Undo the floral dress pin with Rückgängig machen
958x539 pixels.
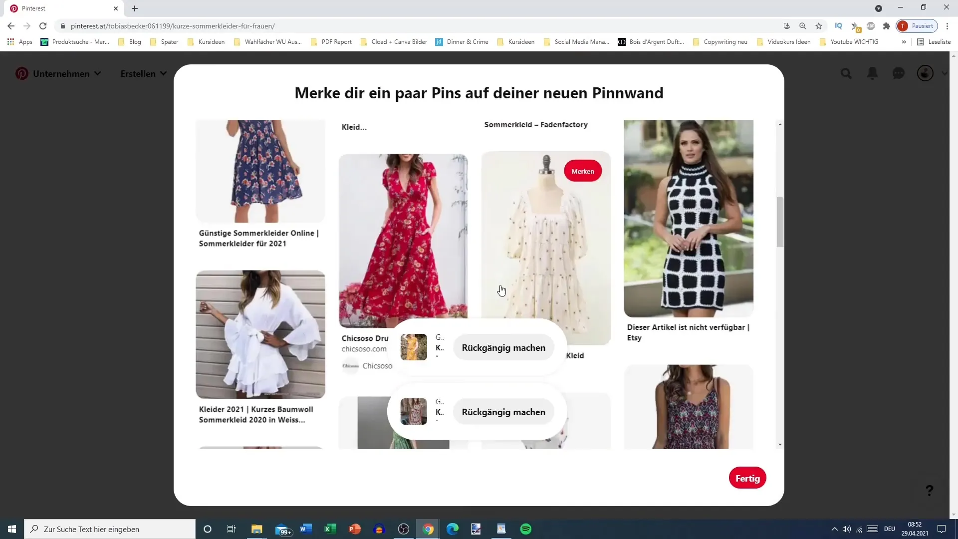click(x=503, y=412)
